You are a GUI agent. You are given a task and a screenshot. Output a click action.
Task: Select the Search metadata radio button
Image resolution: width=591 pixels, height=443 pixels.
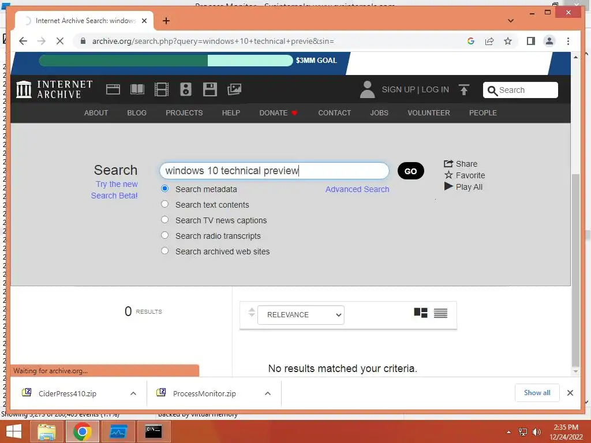click(x=164, y=189)
